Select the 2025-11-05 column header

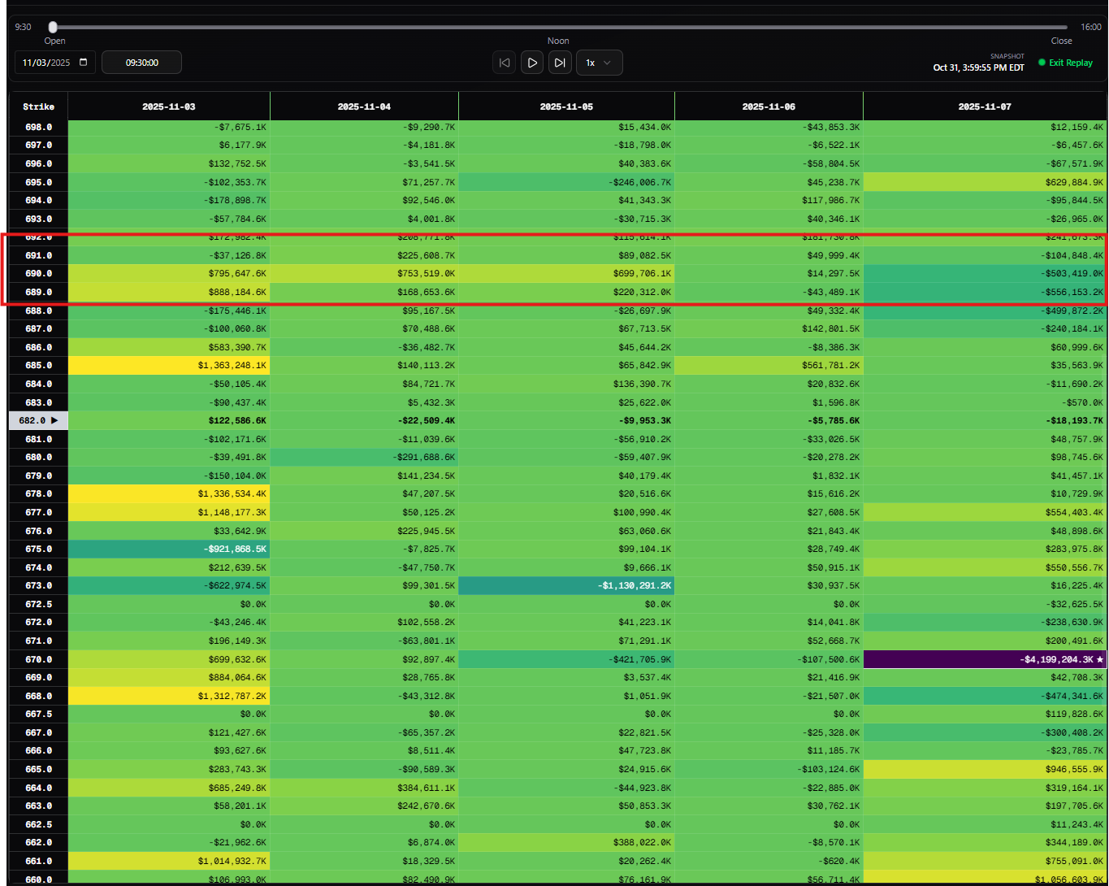pos(566,106)
